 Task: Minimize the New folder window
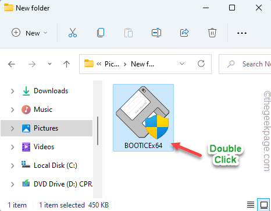coord(206,8)
